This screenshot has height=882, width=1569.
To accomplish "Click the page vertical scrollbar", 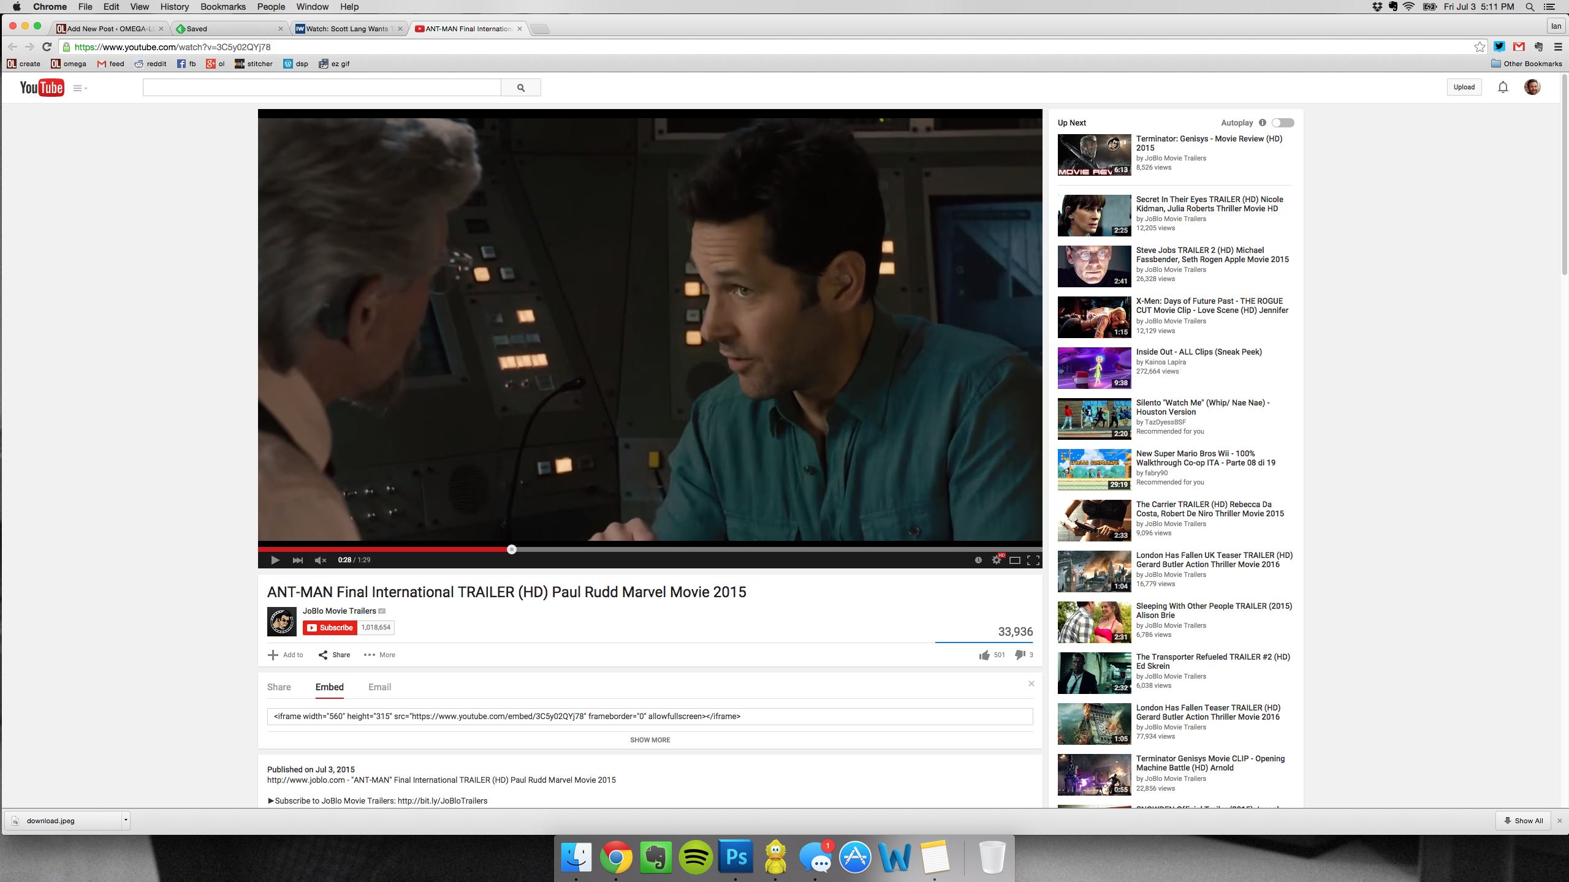I will tap(1564, 175).
